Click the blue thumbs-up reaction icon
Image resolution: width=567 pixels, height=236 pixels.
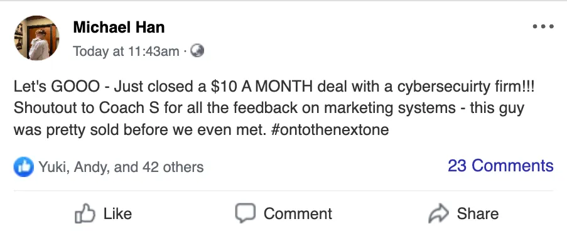pyautogui.click(x=23, y=167)
